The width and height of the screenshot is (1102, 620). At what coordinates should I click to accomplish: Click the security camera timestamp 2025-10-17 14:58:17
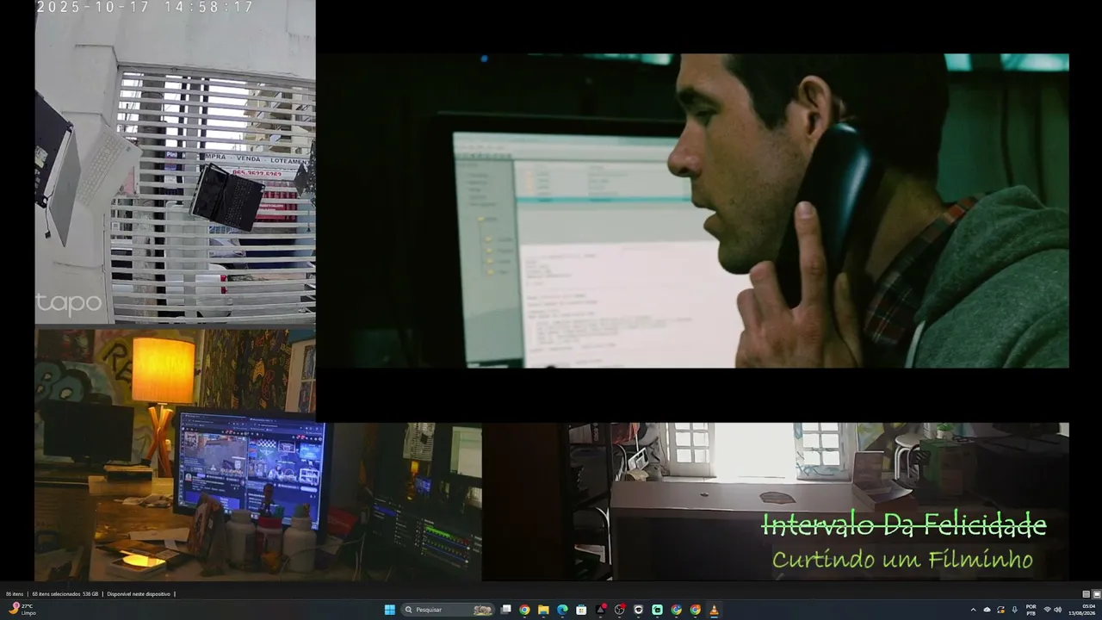pyautogui.click(x=145, y=7)
